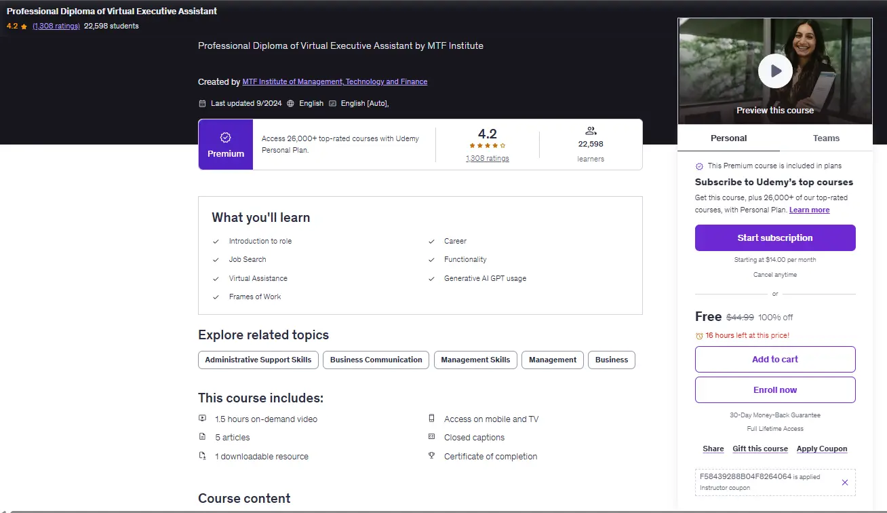
Task: Open MTF Institute instructor link
Action: click(x=335, y=81)
